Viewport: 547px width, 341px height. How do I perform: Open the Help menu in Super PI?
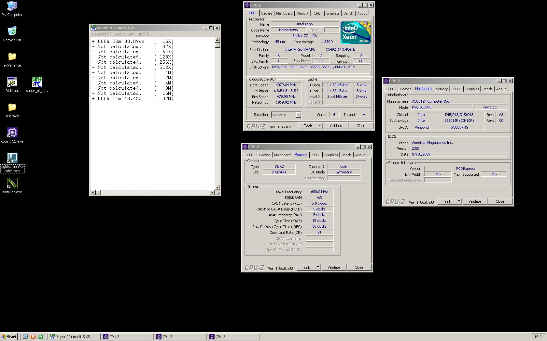(x=143, y=34)
